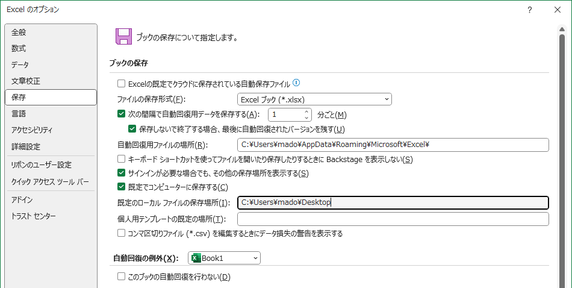Toggle 保存しないで終了する場合 checkbox

tap(132, 129)
